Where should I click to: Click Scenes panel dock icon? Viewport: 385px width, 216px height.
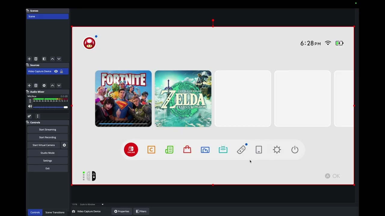(28, 11)
